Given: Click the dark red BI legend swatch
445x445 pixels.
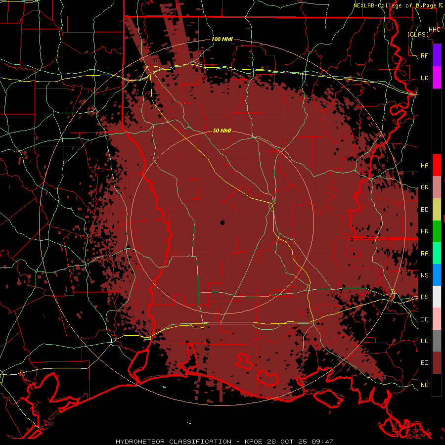Looking at the screenshot, I should pyautogui.click(x=437, y=363).
